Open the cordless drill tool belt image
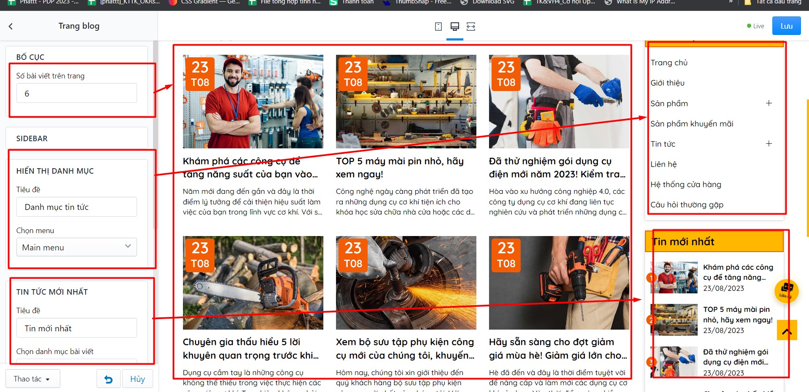Screen dimensions: 809x392 point(559,283)
